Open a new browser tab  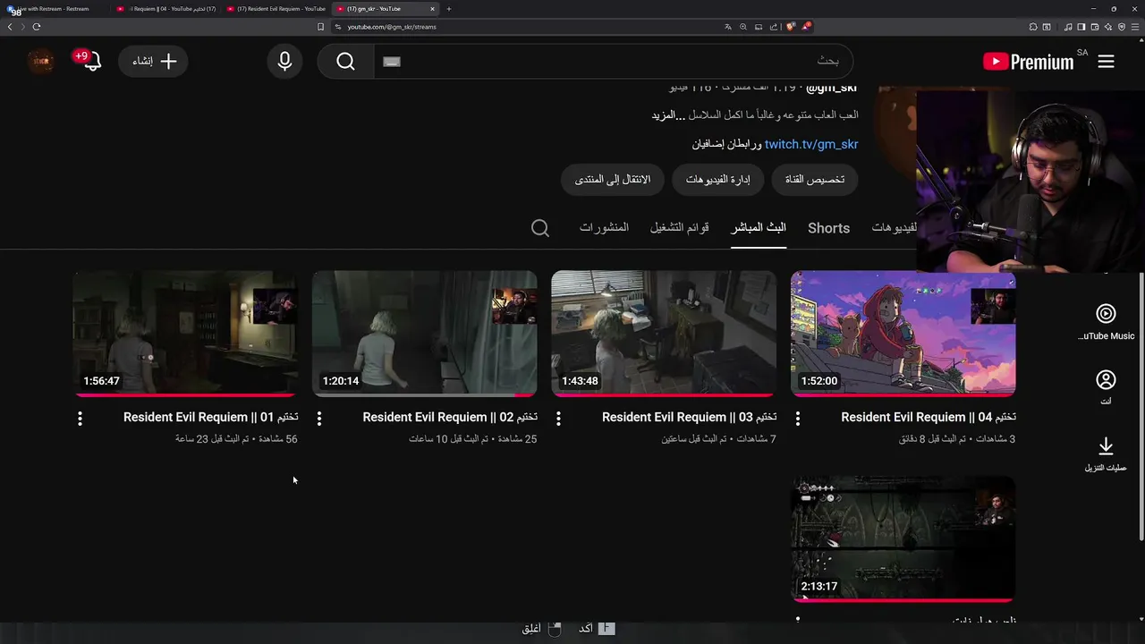(449, 9)
